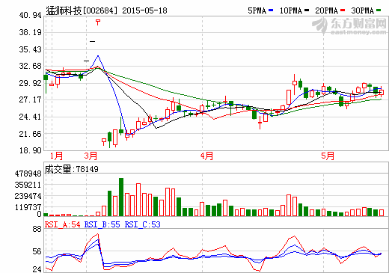389x273 pixels.
Task: Click the 478948 volume axis value
Action: point(28,174)
